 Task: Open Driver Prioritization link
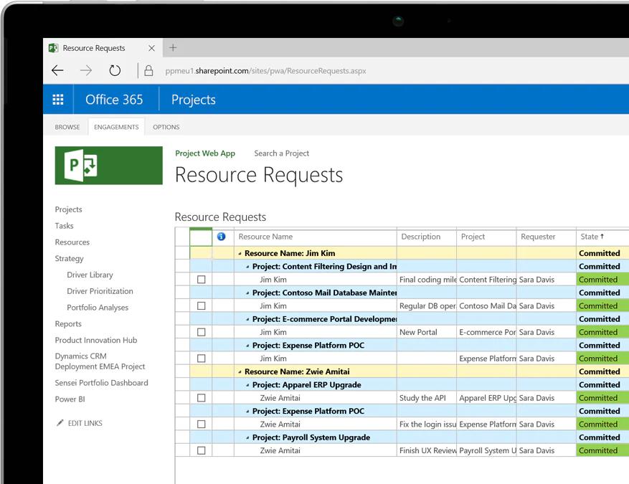[x=100, y=291]
